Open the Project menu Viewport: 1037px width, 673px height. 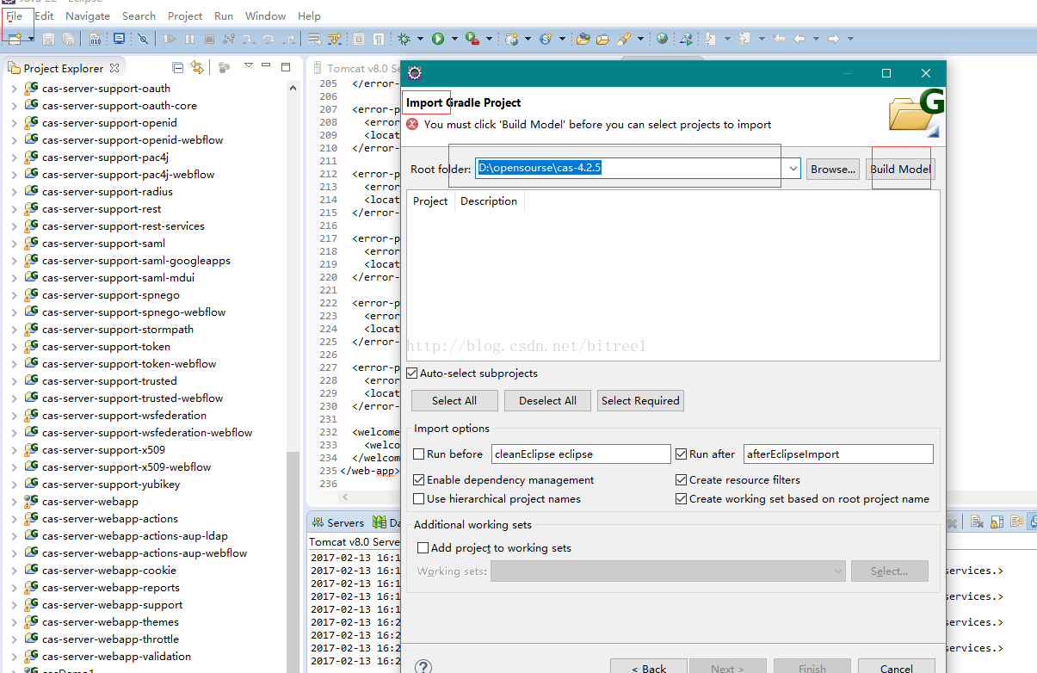click(185, 15)
